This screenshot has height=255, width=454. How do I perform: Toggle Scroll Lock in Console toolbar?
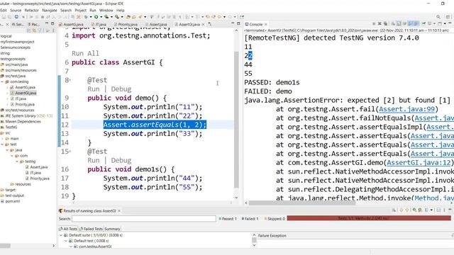coord(399,23)
